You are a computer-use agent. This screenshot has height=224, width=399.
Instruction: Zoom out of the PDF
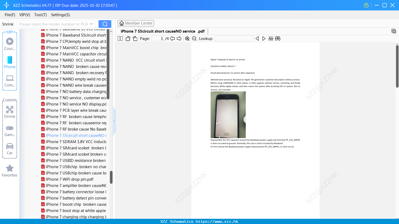pyautogui.click(x=194, y=39)
